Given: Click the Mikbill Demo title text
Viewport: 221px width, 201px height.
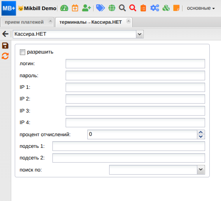Looking at the screenshot, I should point(40,8).
